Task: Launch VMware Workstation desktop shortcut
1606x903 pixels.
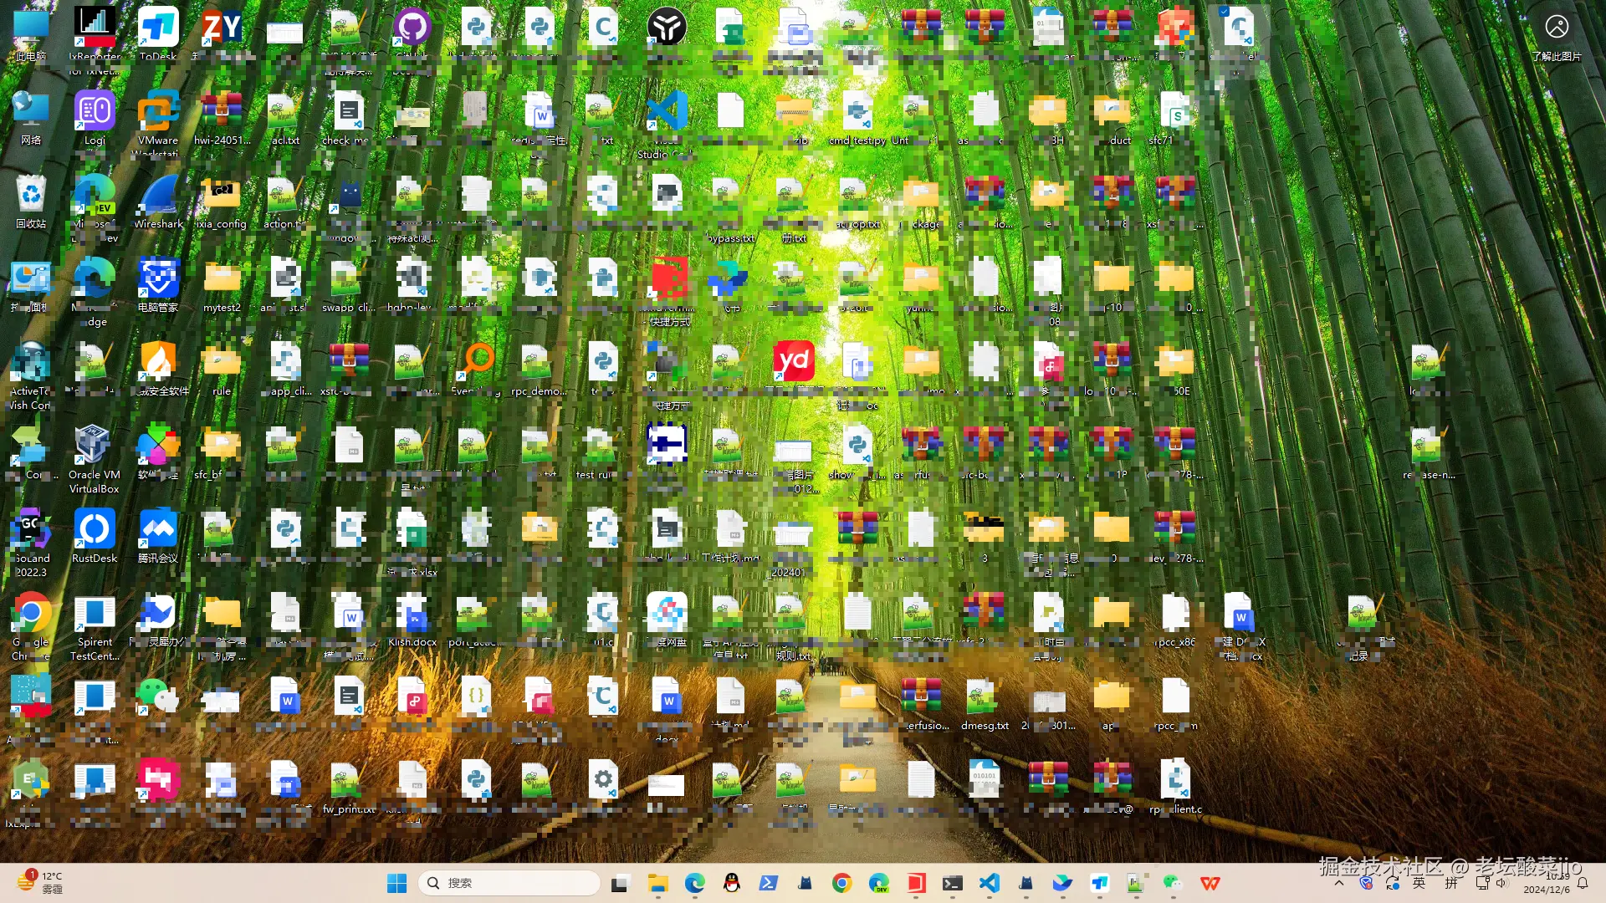Action: tap(158, 115)
